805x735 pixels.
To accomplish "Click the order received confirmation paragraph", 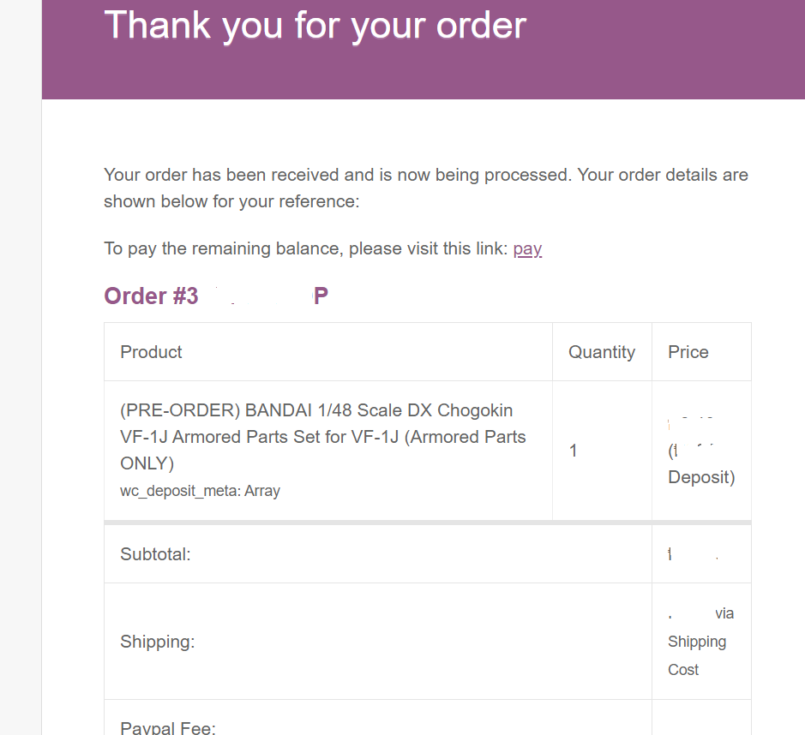I will coord(426,188).
